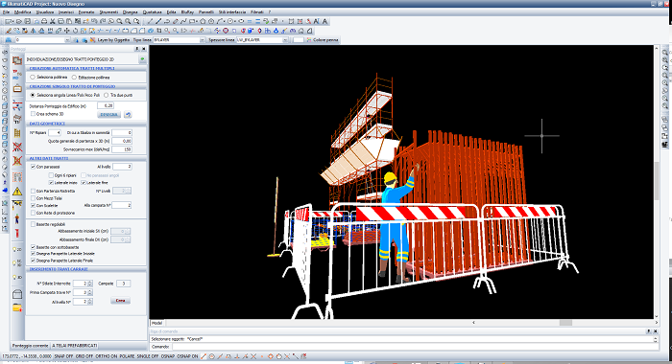Click the yellow folder icon in sidebar
The width and height of the screenshot is (672, 364).
point(17,307)
